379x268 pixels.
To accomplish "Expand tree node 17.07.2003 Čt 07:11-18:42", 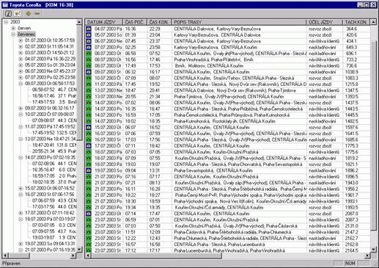I will coord(21,213).
